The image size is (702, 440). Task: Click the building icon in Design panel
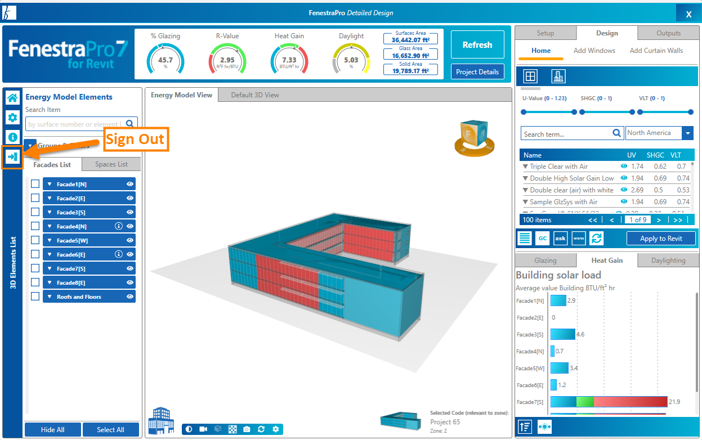[x=558, y=76]
